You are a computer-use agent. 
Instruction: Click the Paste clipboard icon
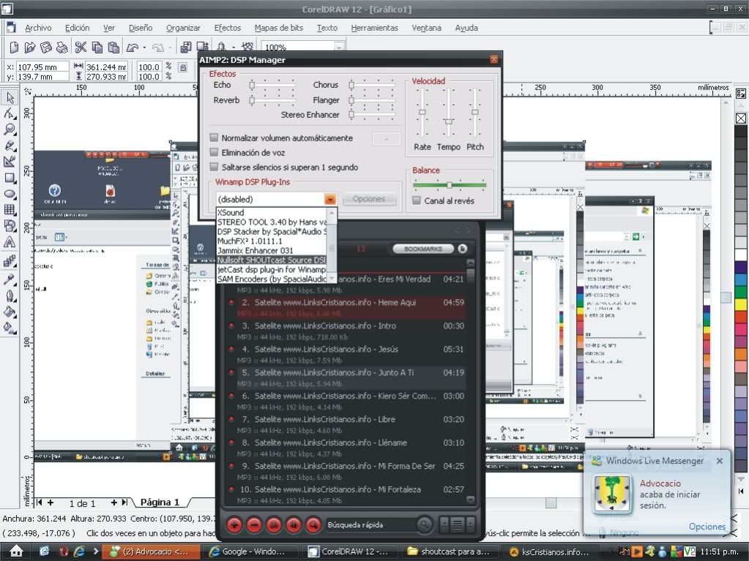point(113,48)
